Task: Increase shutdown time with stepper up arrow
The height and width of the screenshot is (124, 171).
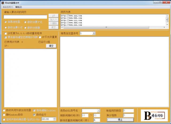Action: coord(55,118)
